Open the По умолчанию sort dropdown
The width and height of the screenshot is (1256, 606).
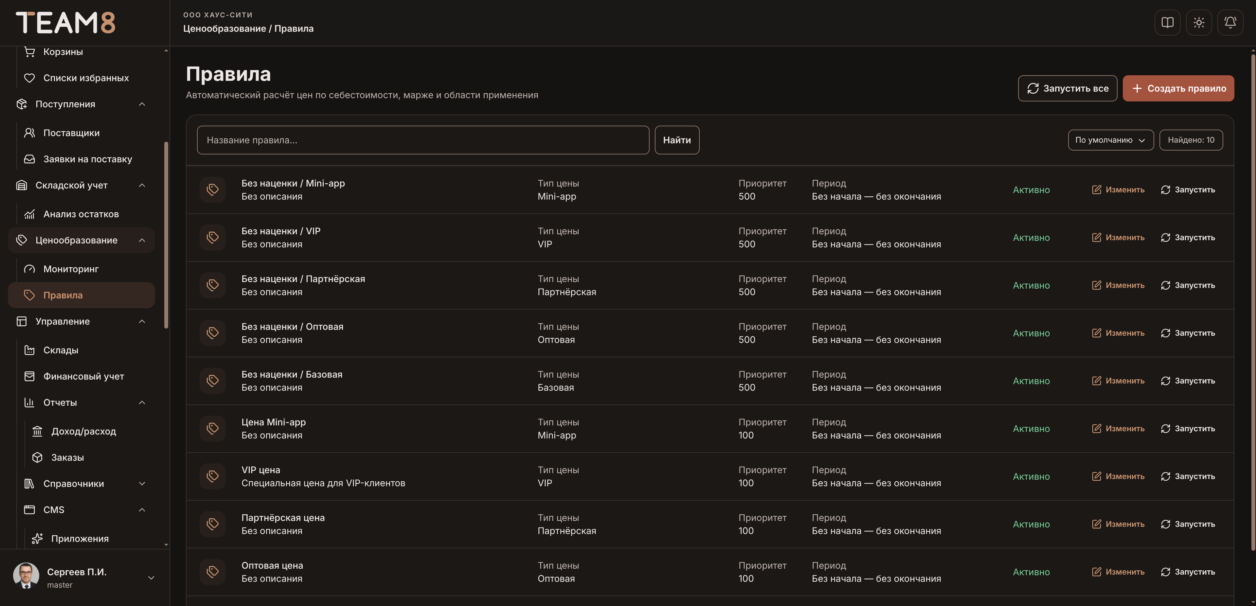pyautogui.click(x=1111, y=140)
